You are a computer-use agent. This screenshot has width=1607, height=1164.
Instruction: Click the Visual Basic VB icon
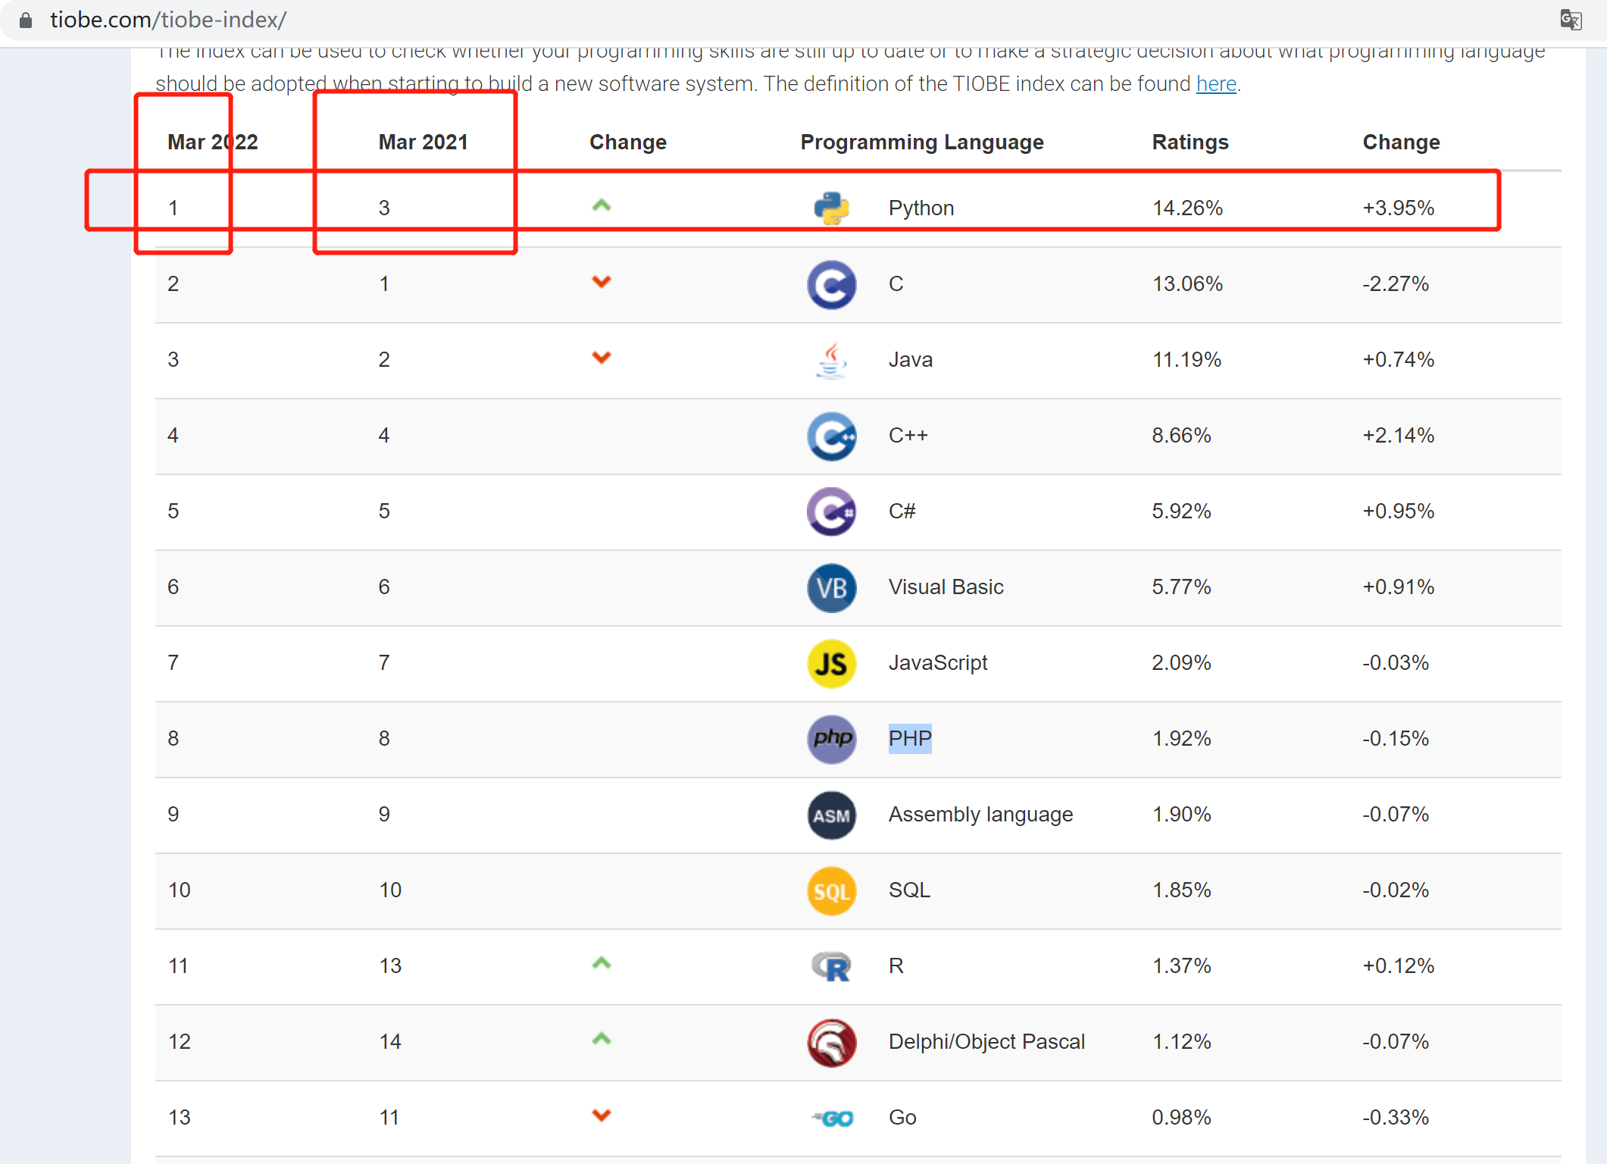point(831,588)
